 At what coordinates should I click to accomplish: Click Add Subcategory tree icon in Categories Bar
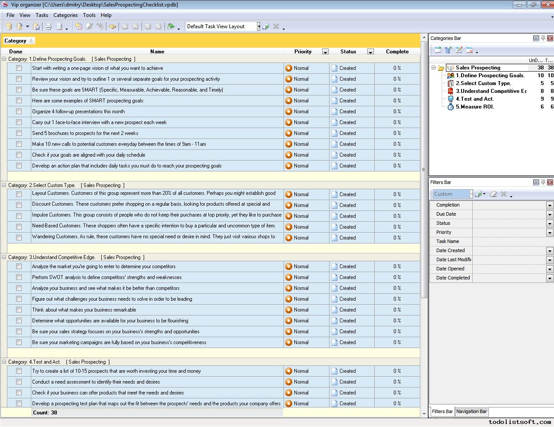click(x=448, y=50)
